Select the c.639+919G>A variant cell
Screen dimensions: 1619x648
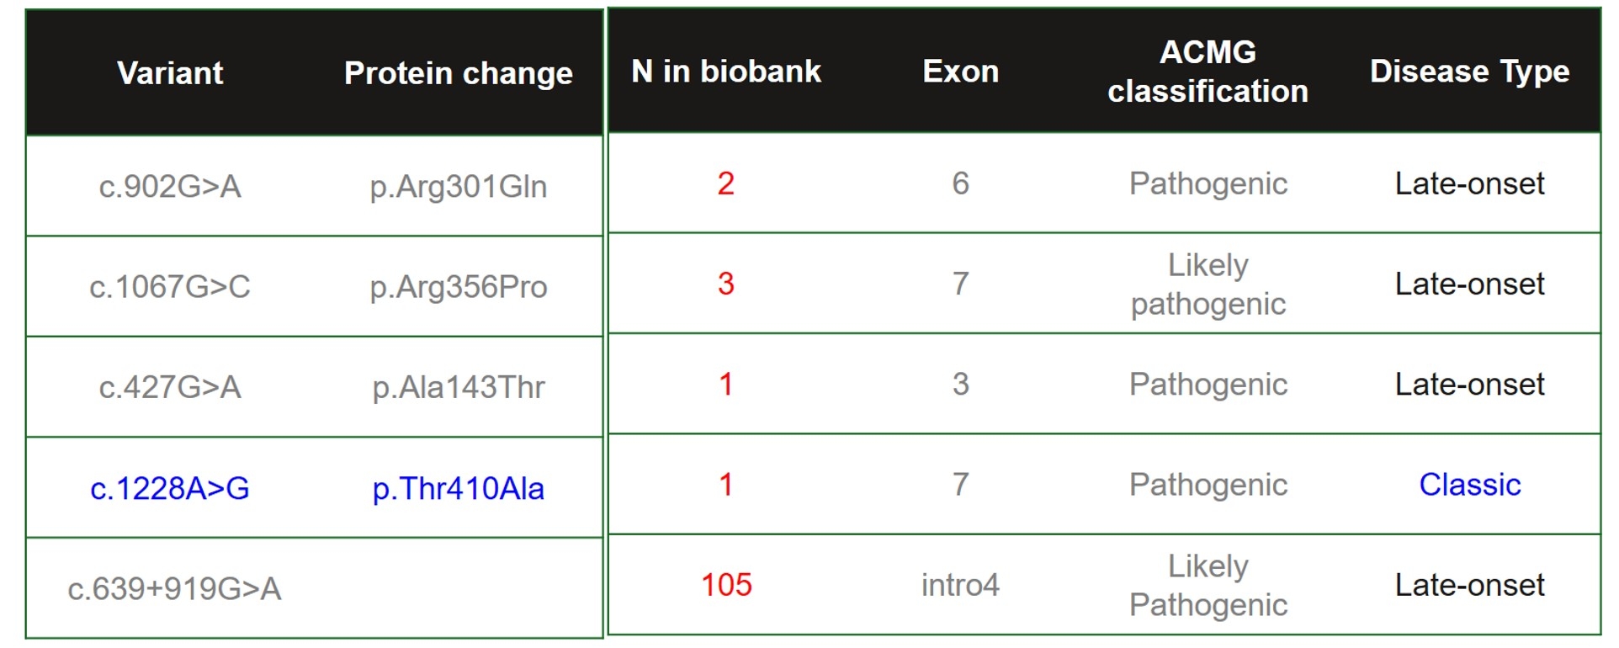[174, 588]
